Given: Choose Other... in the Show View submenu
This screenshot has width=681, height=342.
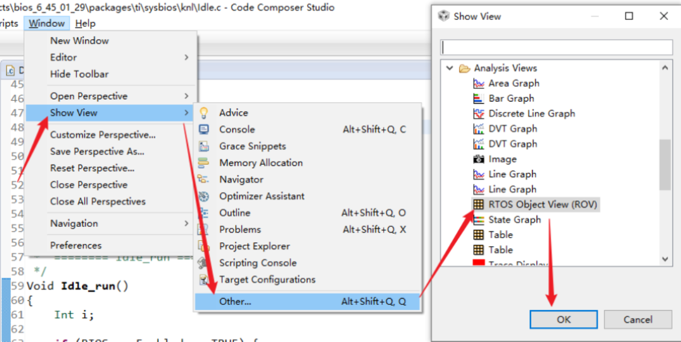Looking at the screenshot, I should click(x=308, y=302).
